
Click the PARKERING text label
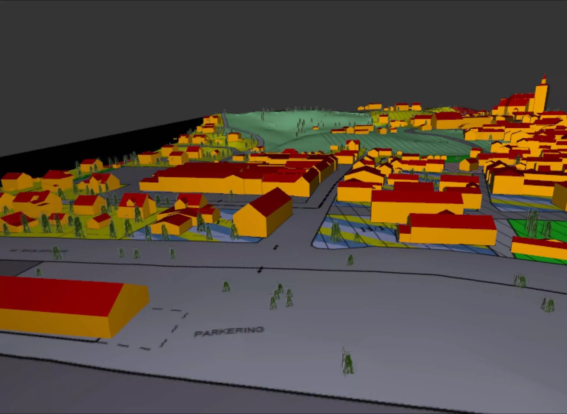point(229,331)
